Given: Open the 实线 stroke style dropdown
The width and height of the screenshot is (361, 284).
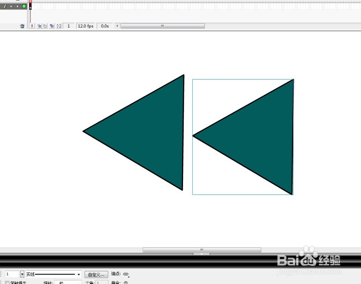Looking at the screenshot, I should pos(53,274).
